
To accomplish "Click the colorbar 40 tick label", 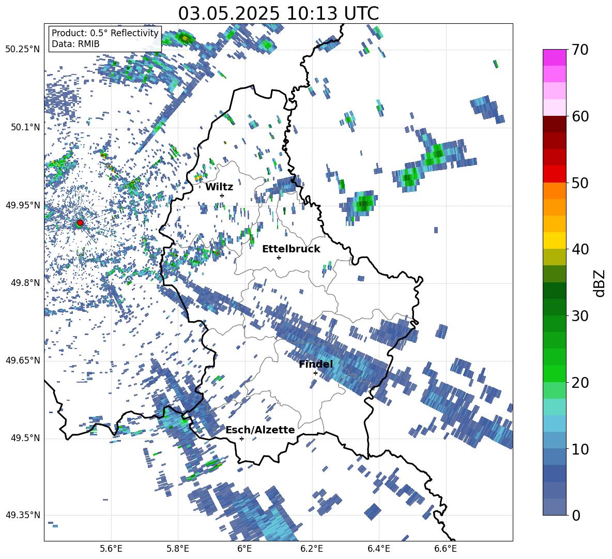I will click(x=580, y=249).
